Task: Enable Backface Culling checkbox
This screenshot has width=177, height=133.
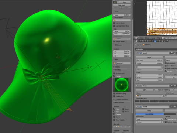Action: 114,93
